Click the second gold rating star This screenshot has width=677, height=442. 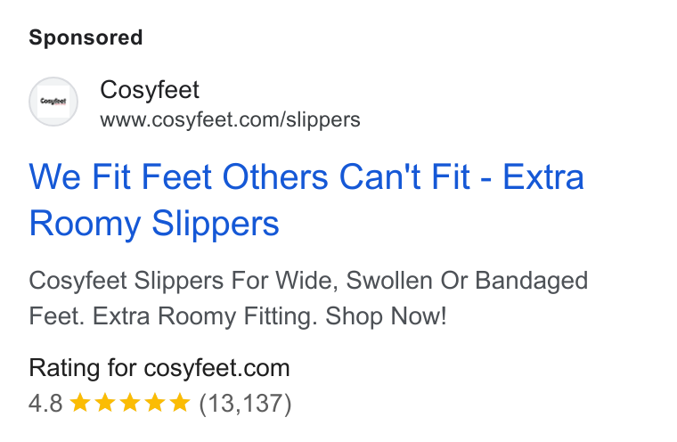(x=105, y=403)
